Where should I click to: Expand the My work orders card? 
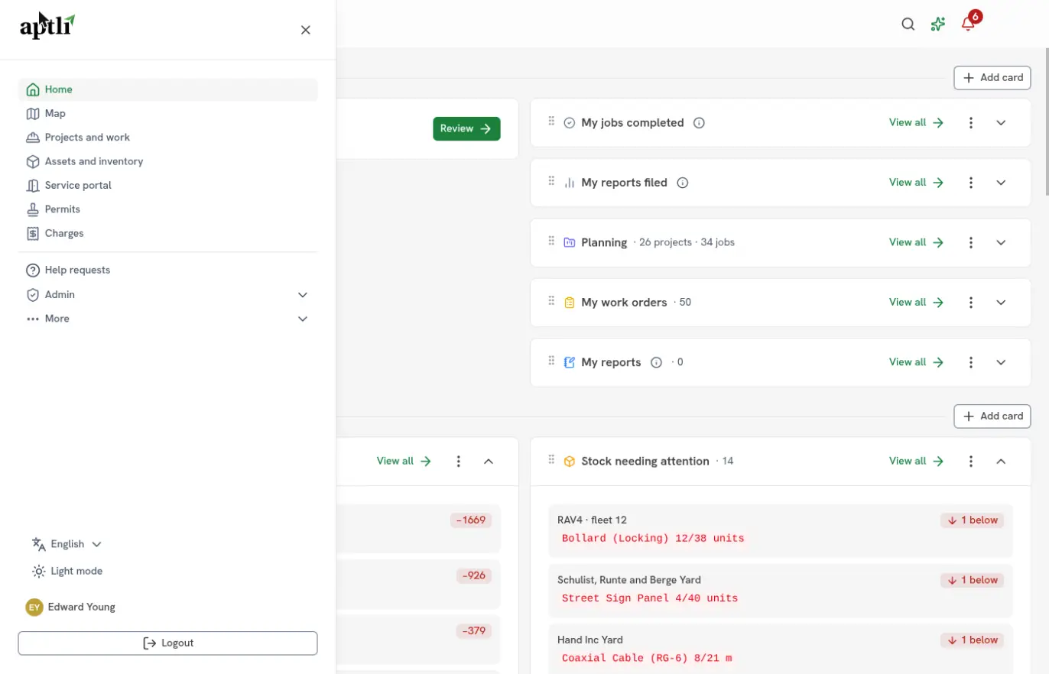[x=1002, y=302]
